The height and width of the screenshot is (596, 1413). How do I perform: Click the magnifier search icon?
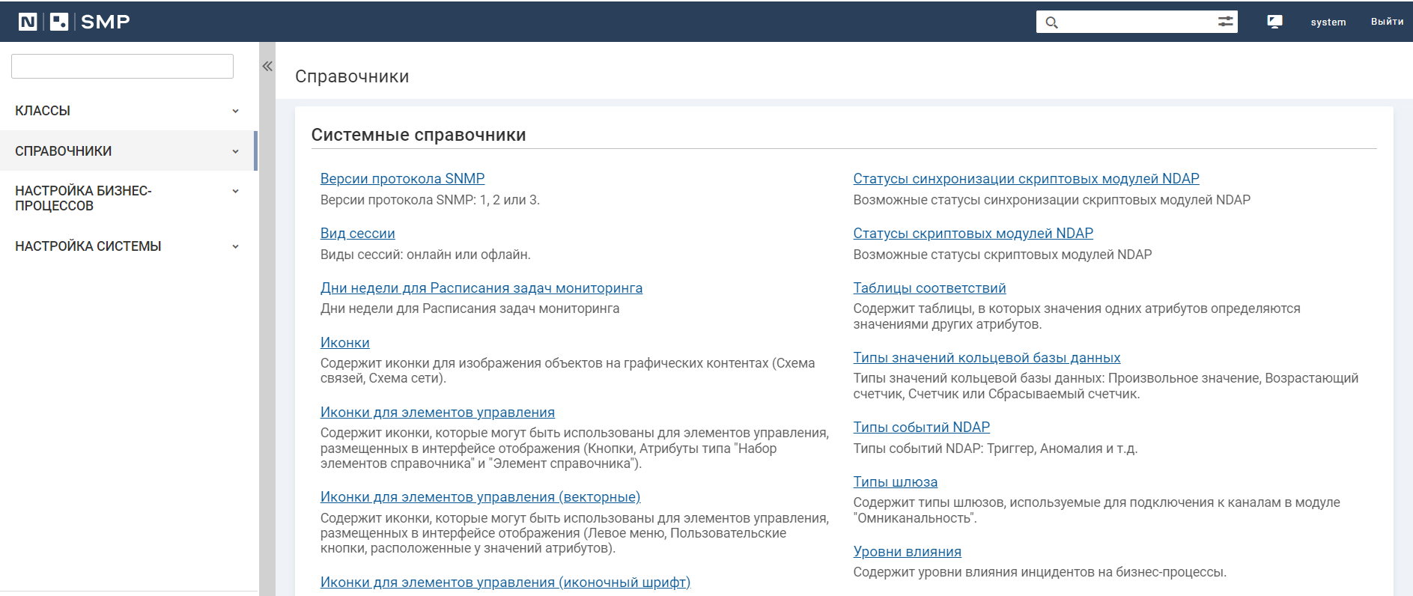pyautogui.click(x=1051, y=22)
